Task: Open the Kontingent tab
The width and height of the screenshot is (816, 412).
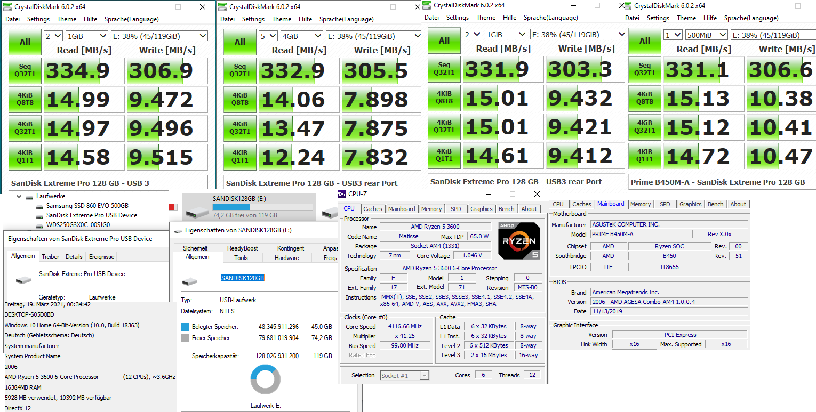Action: 291,248
